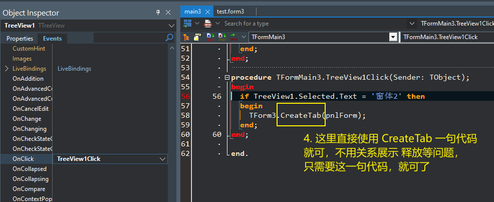Click the Object Inspector scroll up arrow
Viewport: 494px width, 202px height.
(172, 48)
